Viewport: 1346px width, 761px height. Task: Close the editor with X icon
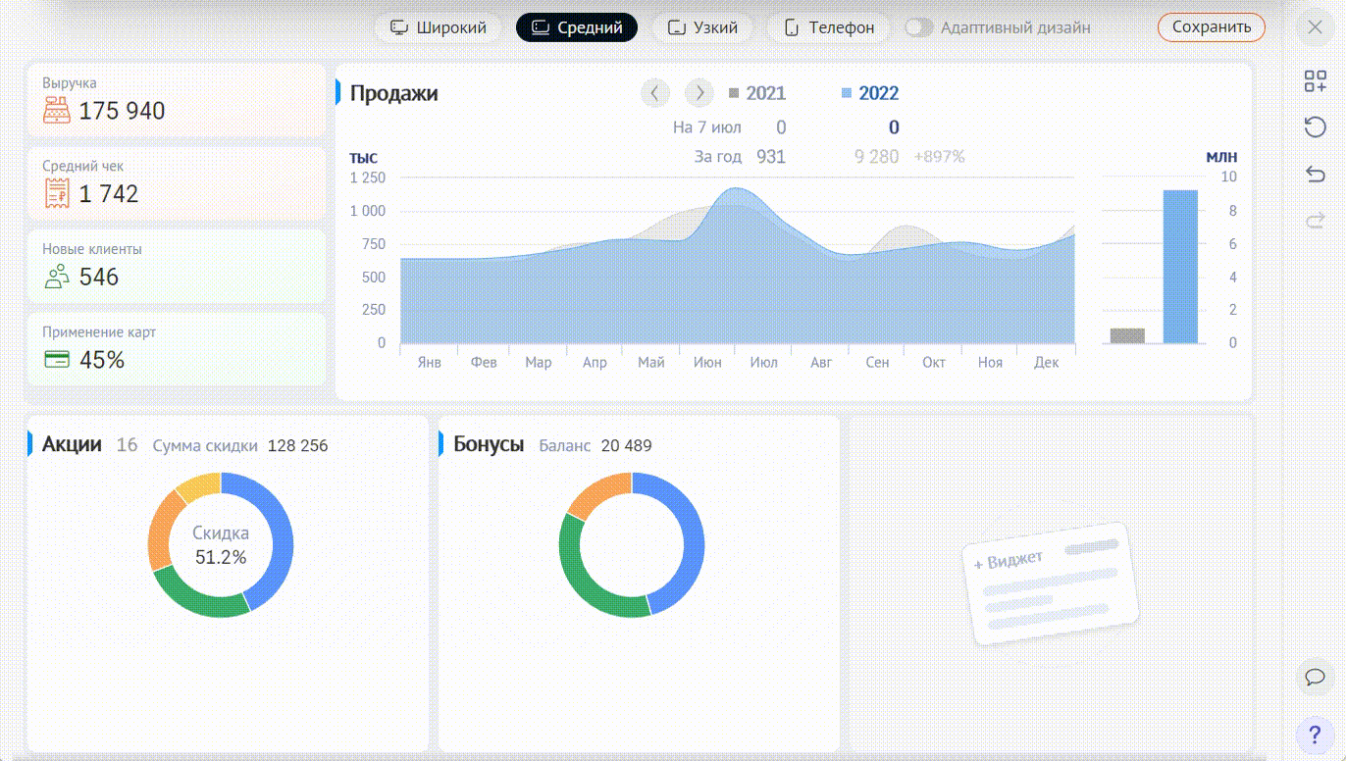tap(1315, 27)
